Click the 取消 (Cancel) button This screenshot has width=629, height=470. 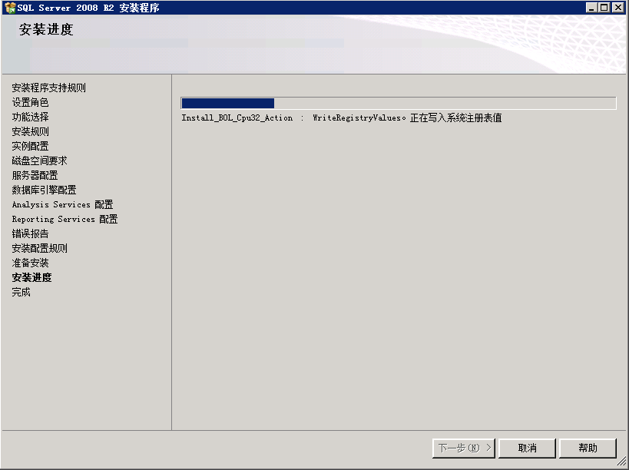[527, 448]
